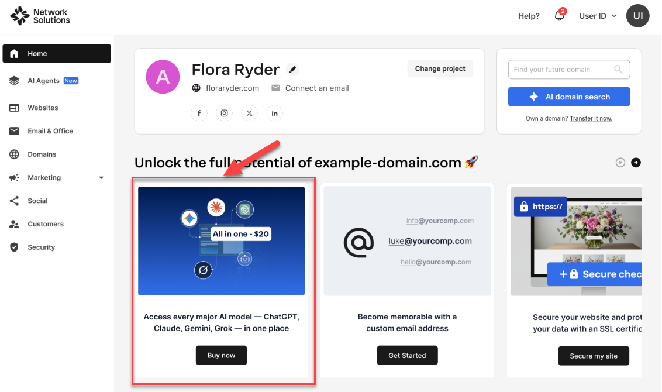Click the globe icon beside floraryder.com
The image size is (662, 392).
point(196,88)
